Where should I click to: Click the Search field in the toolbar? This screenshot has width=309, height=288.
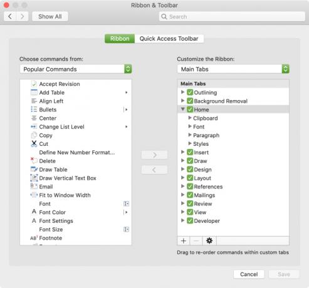click(x=232, y=16)
